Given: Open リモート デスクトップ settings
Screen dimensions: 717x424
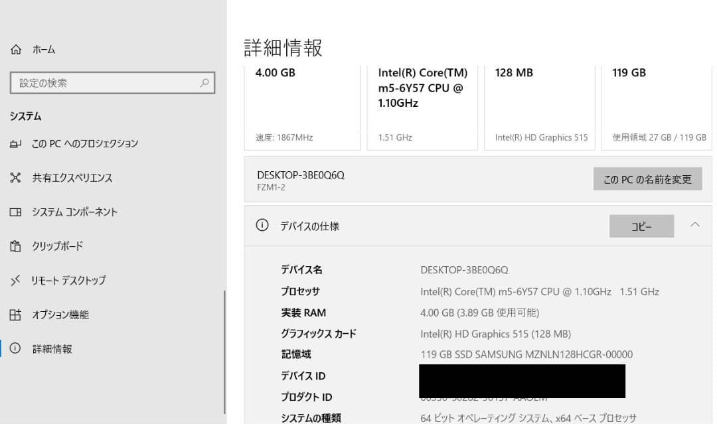Looking at the screenshot, I should (68, 280).
